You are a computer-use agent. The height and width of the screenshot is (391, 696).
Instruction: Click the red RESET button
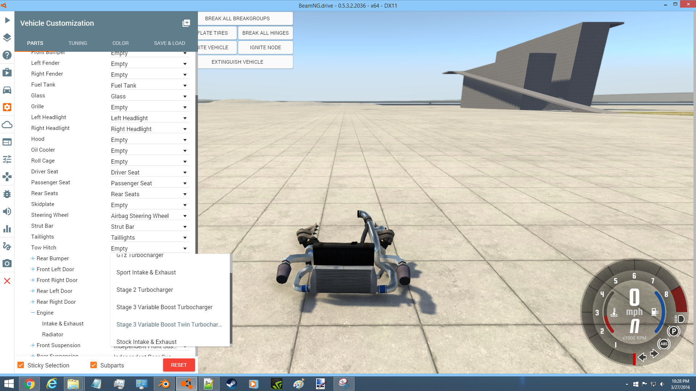[179, 365]
